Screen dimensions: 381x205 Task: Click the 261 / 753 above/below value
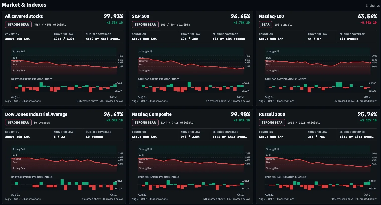[316, 137]
